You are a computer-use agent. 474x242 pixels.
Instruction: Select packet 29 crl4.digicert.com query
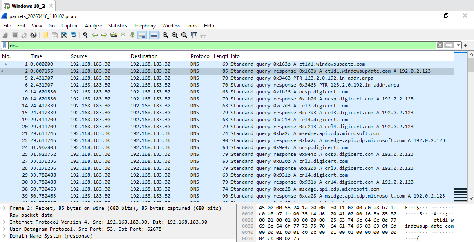(x=227, y=175)
